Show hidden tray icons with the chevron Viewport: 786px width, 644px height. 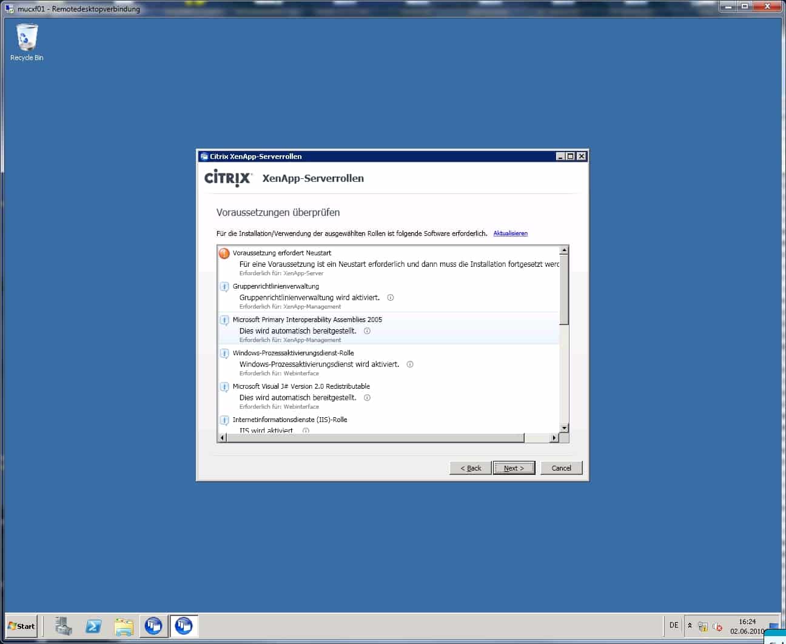(690, 626)
